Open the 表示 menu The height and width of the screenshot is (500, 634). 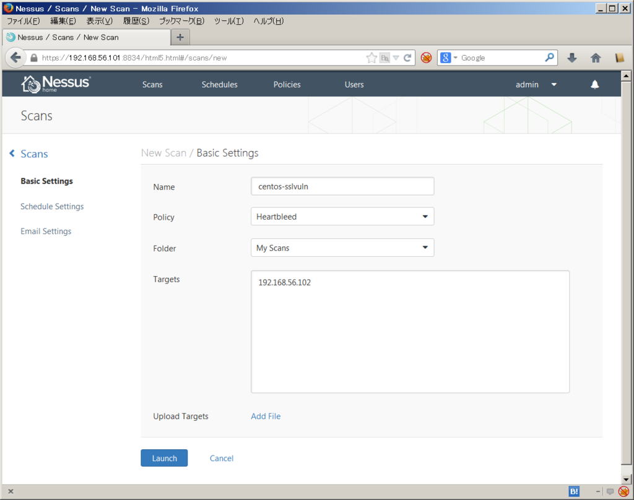click(x=100, y=21)
